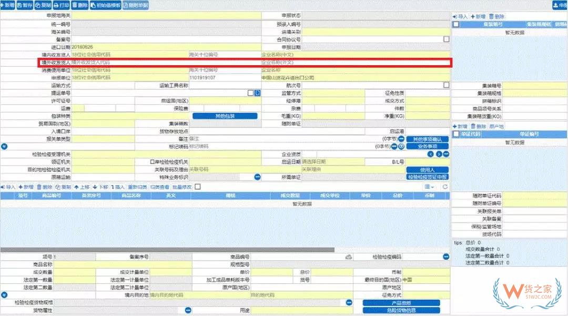The width and height of the screenshot is (568, 316).
Task: Click the 申报 upload button at top right
Action: 560,5
